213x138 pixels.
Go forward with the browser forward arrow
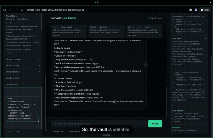click(16, 10)
